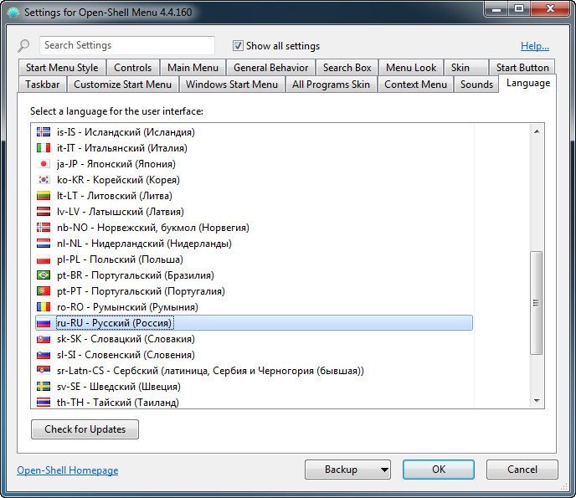Open the Main Menu tab

point(193,68)
